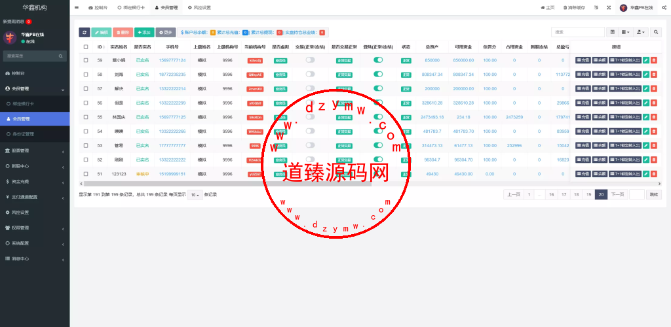671x327 pixels.
Task: Click the refresh icon button above the table
Action: pyautogui.click(x=85, y=33)
